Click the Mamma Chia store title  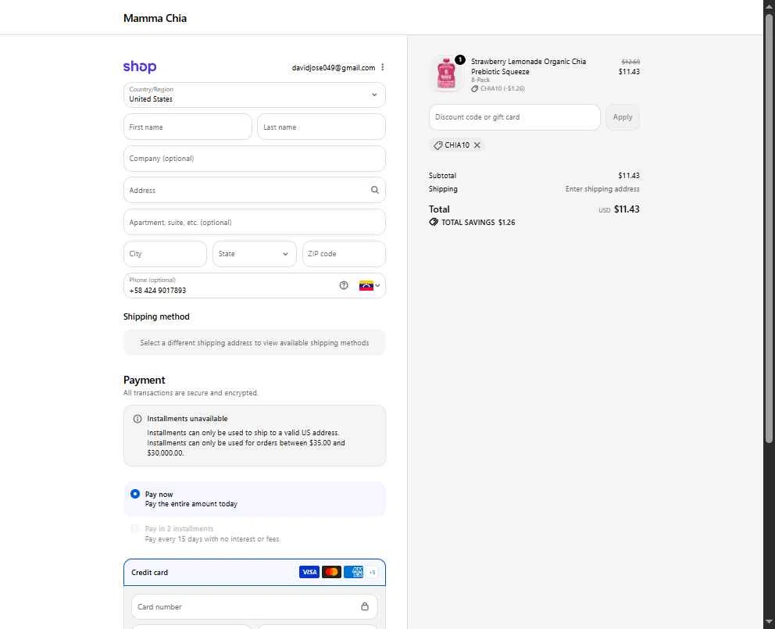155,18
